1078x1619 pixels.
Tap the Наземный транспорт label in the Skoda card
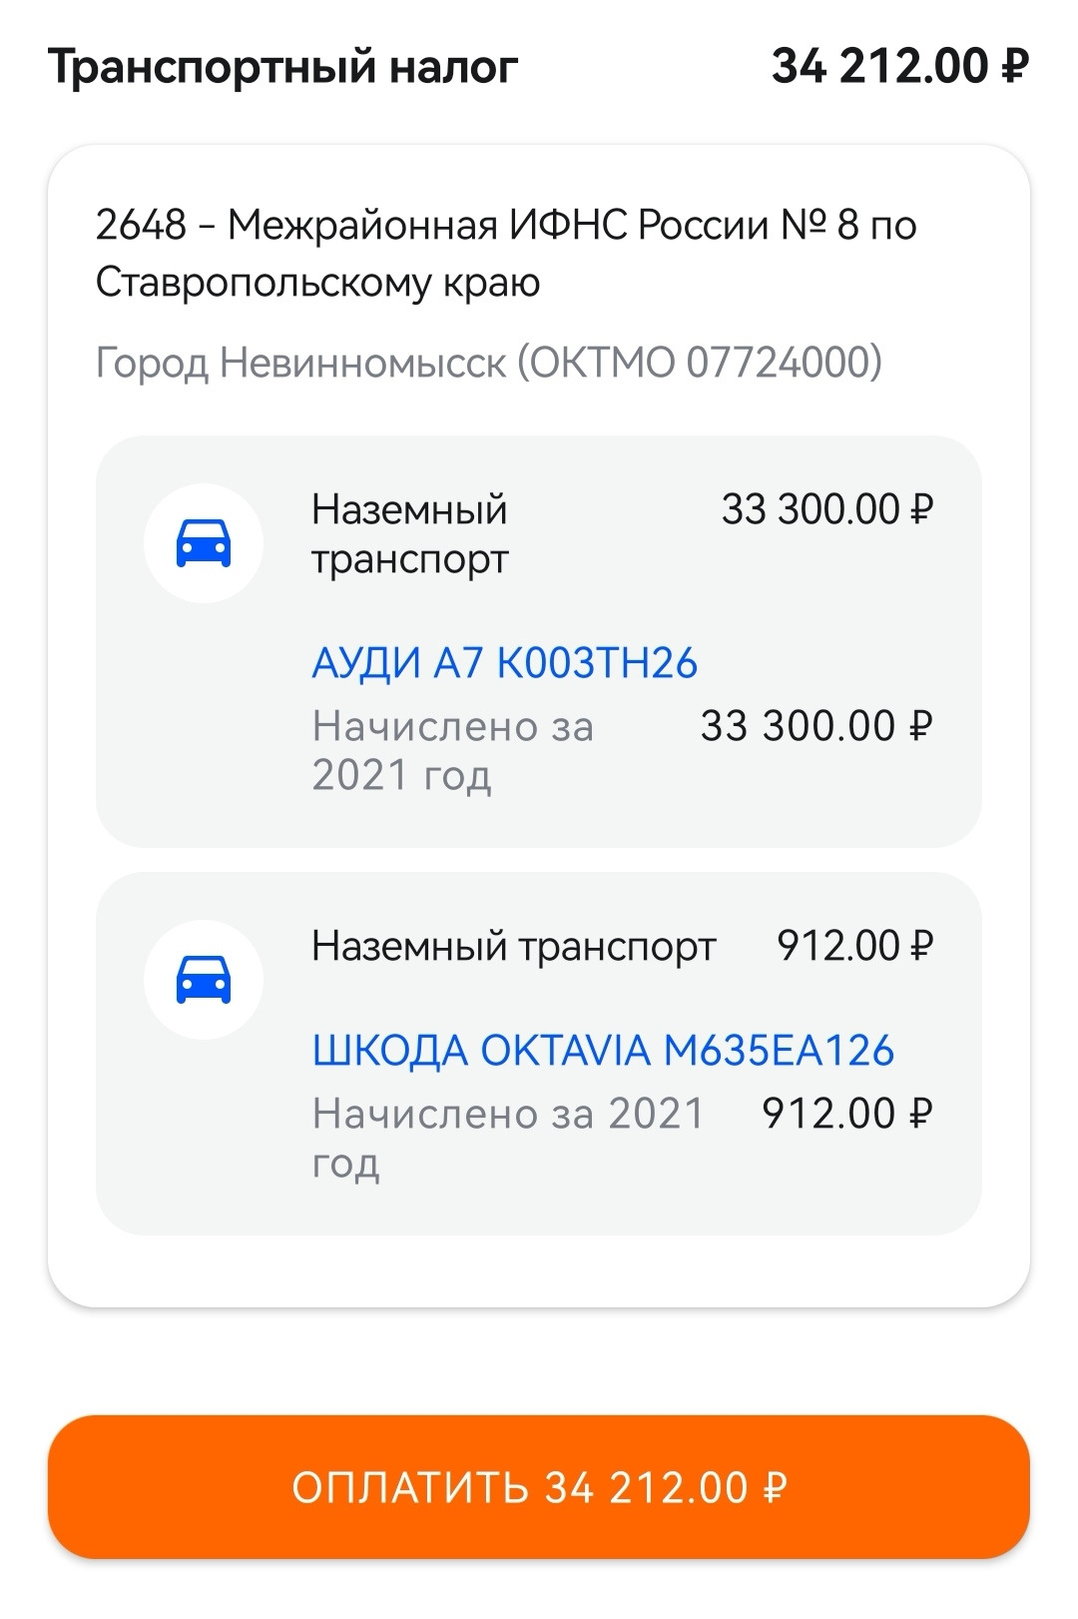coord(513,946)
